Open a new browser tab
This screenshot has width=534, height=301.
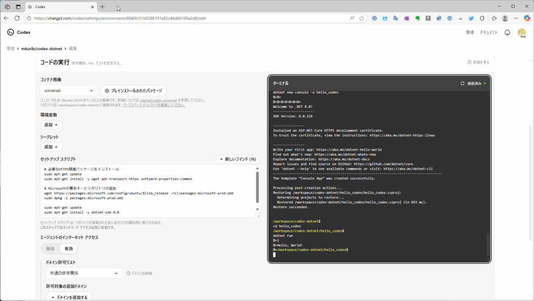point(103,7)
